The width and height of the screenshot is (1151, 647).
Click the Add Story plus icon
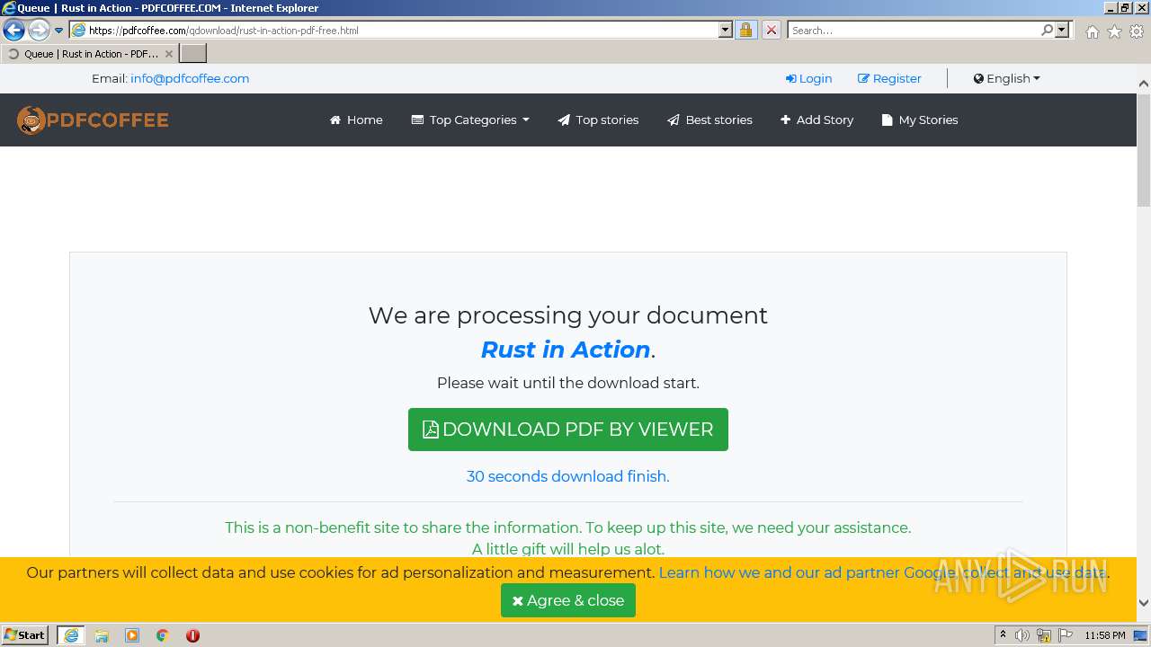coord(785,120)
